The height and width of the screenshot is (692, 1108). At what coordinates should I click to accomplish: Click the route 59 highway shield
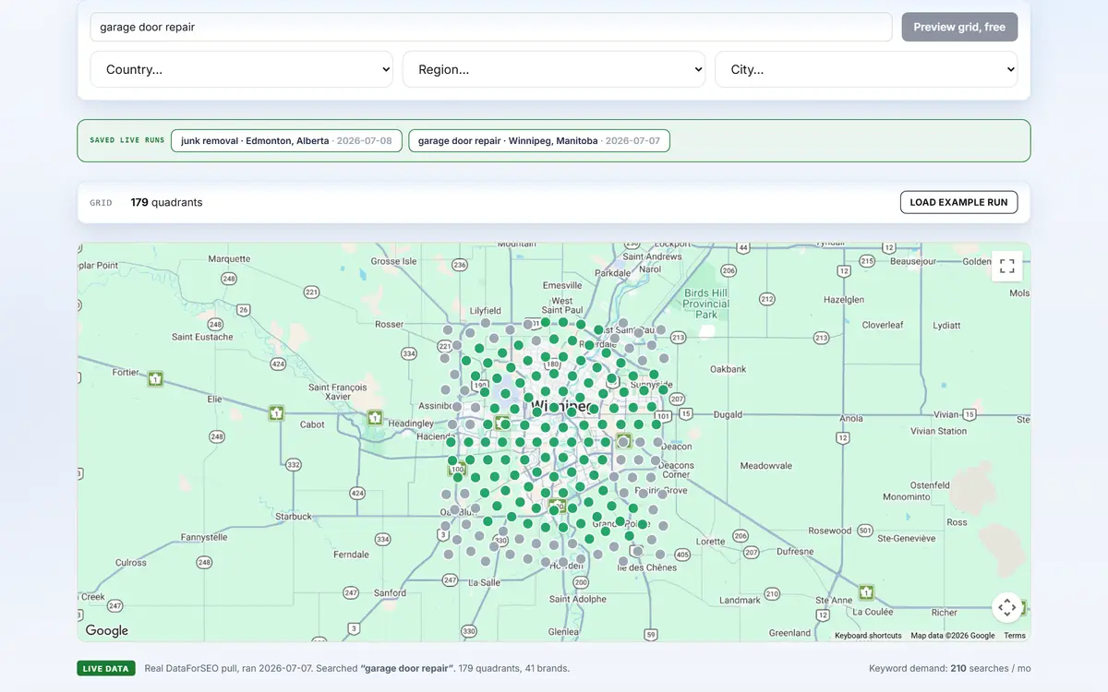click(651, 635)
